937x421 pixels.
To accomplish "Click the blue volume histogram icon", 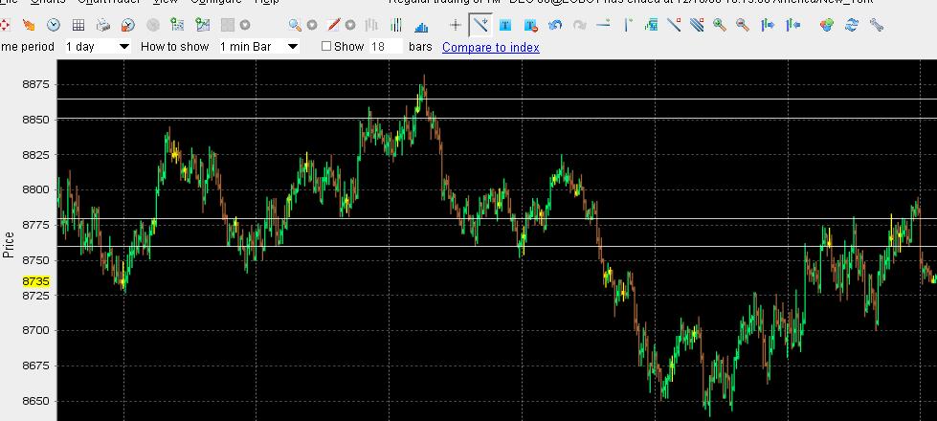I will (x=421, y=26).
